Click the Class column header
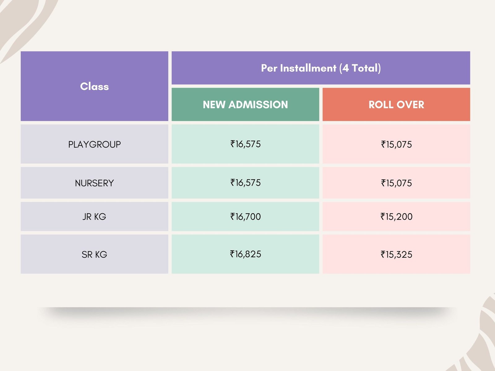The height and width of the screenshot is (371, 495). pos(94,86)
